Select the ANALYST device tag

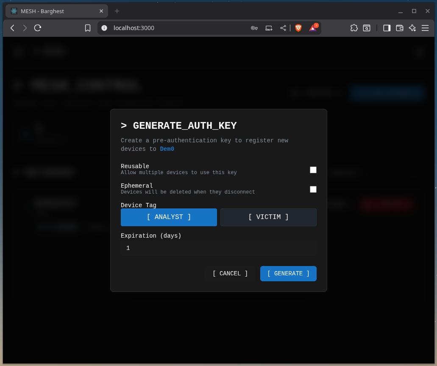(169, 217)
